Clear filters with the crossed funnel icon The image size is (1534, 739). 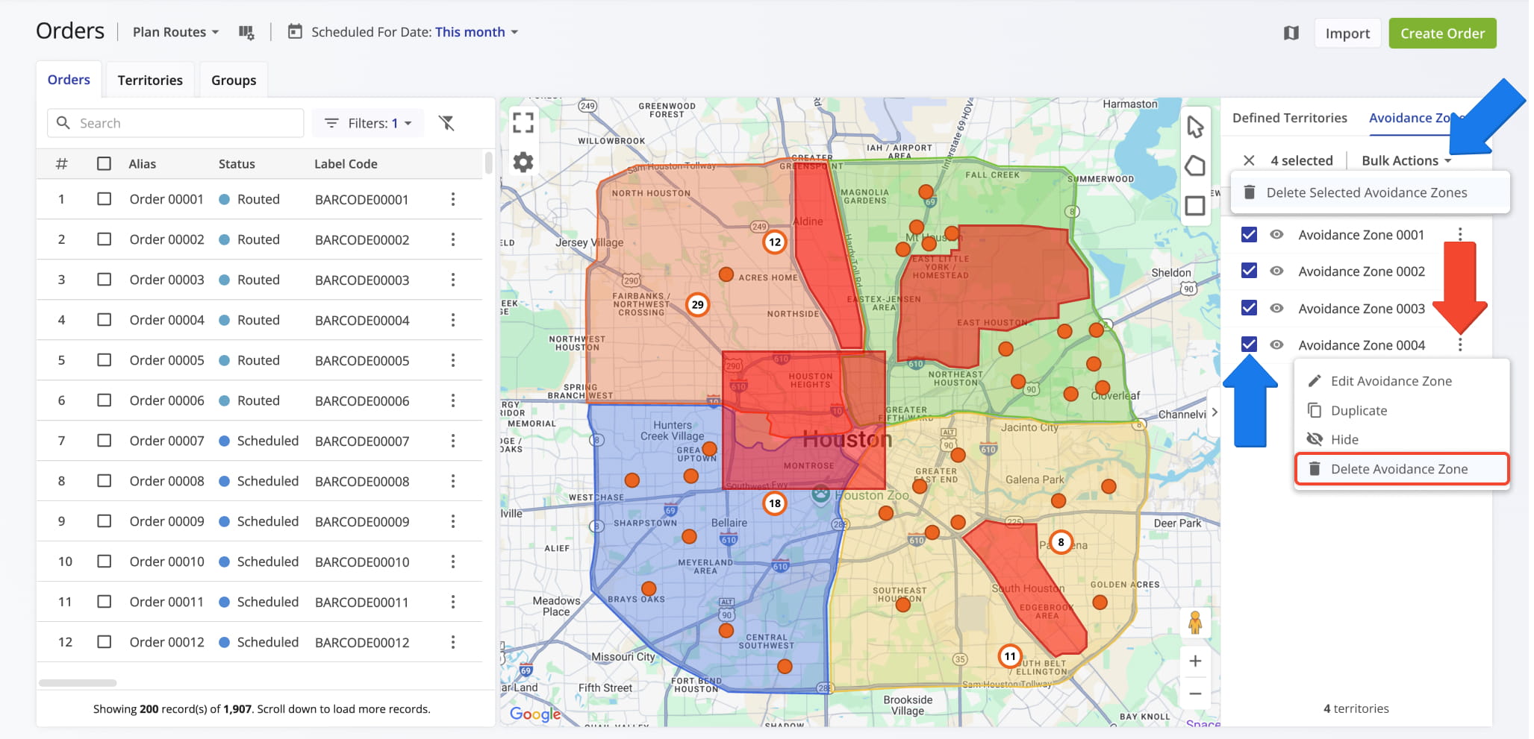[446, 123]
